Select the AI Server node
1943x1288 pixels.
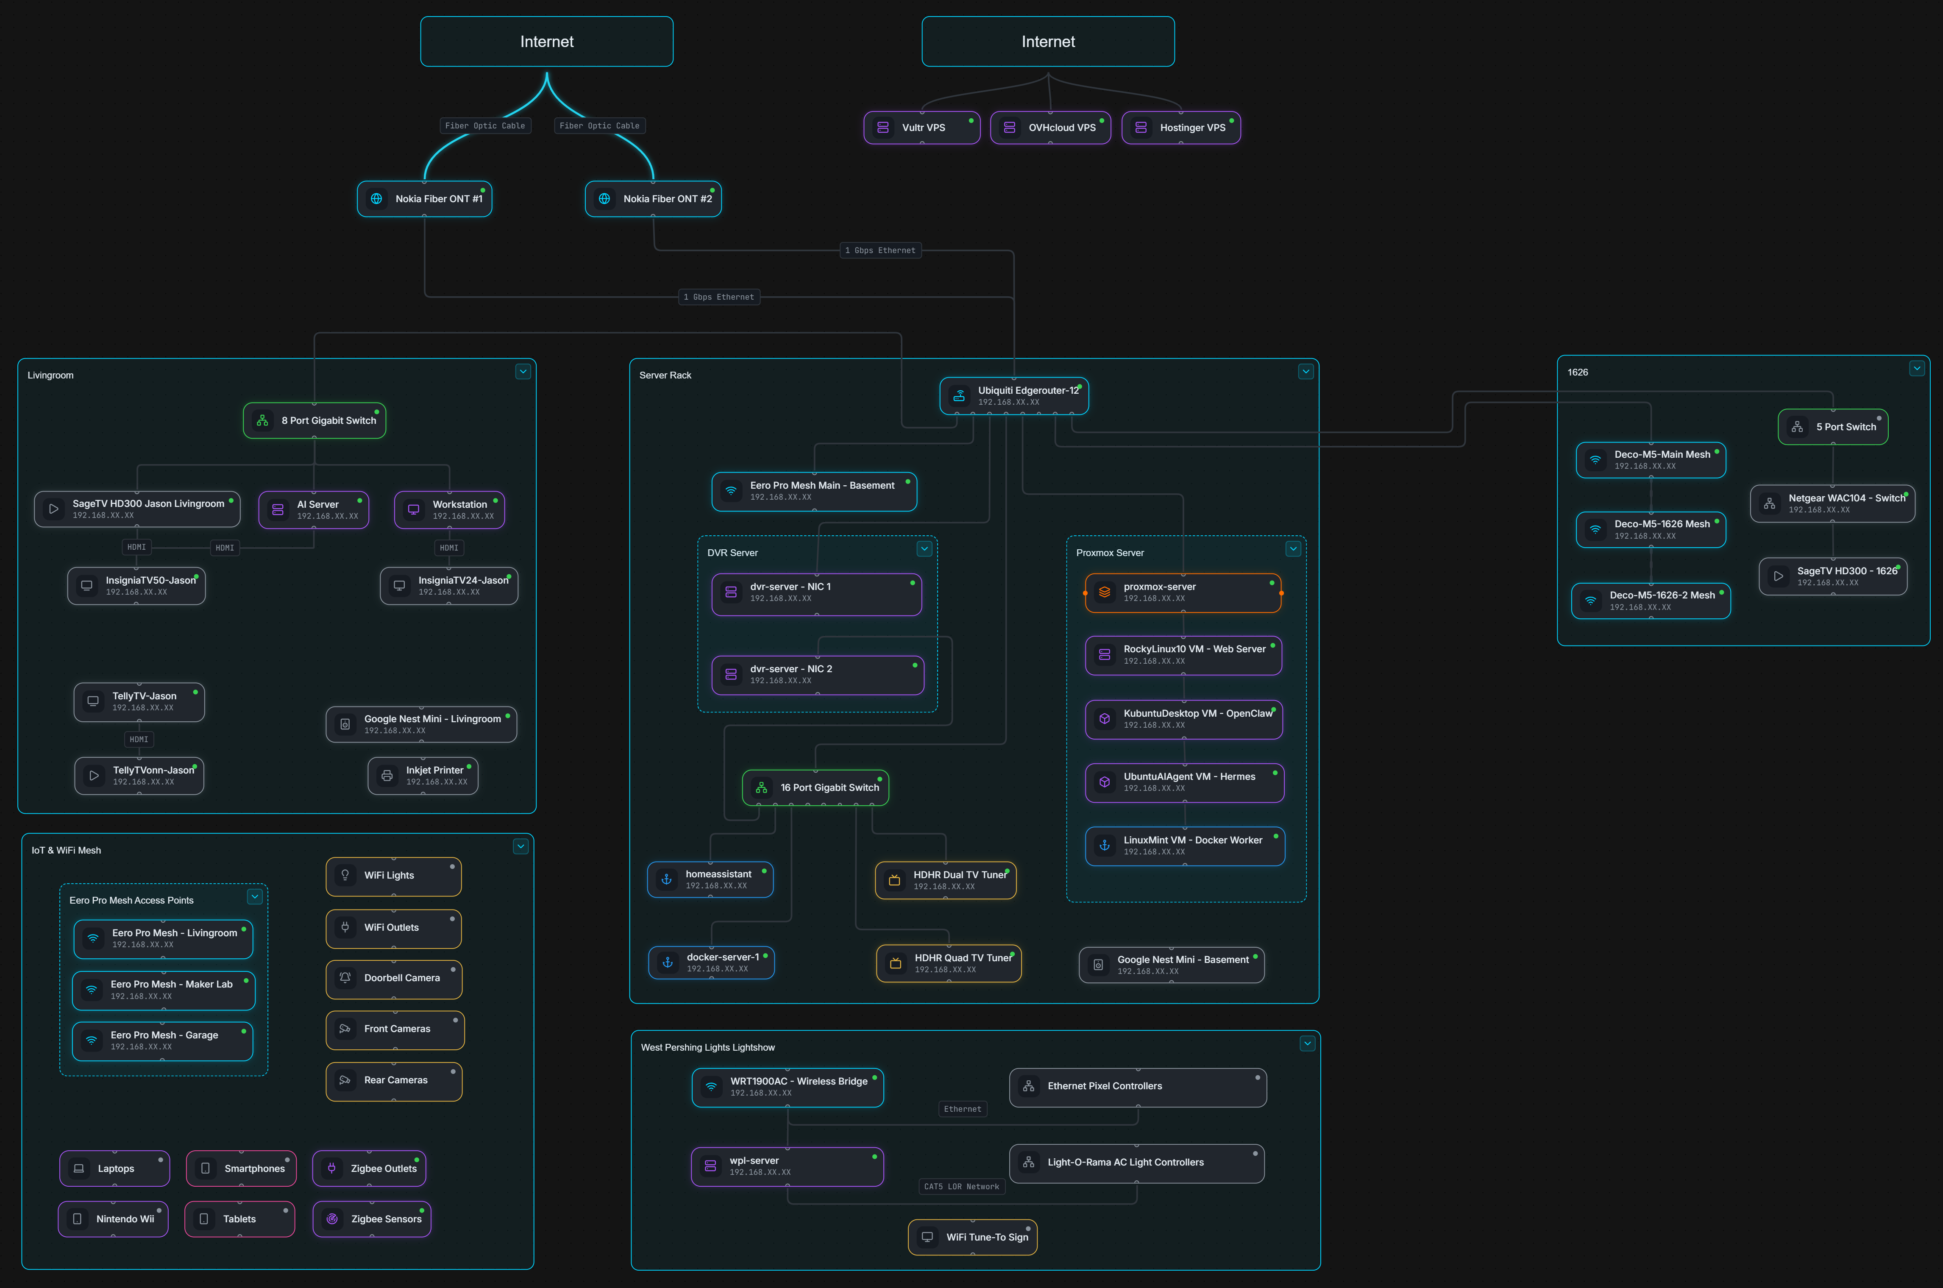(x=314, y=510)
